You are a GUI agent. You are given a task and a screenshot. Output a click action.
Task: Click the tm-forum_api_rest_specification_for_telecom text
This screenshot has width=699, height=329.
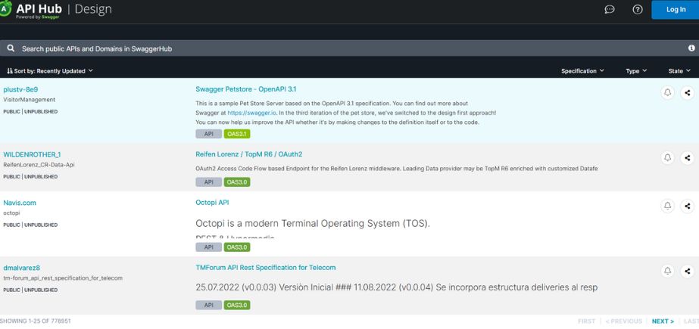(63, 278)
